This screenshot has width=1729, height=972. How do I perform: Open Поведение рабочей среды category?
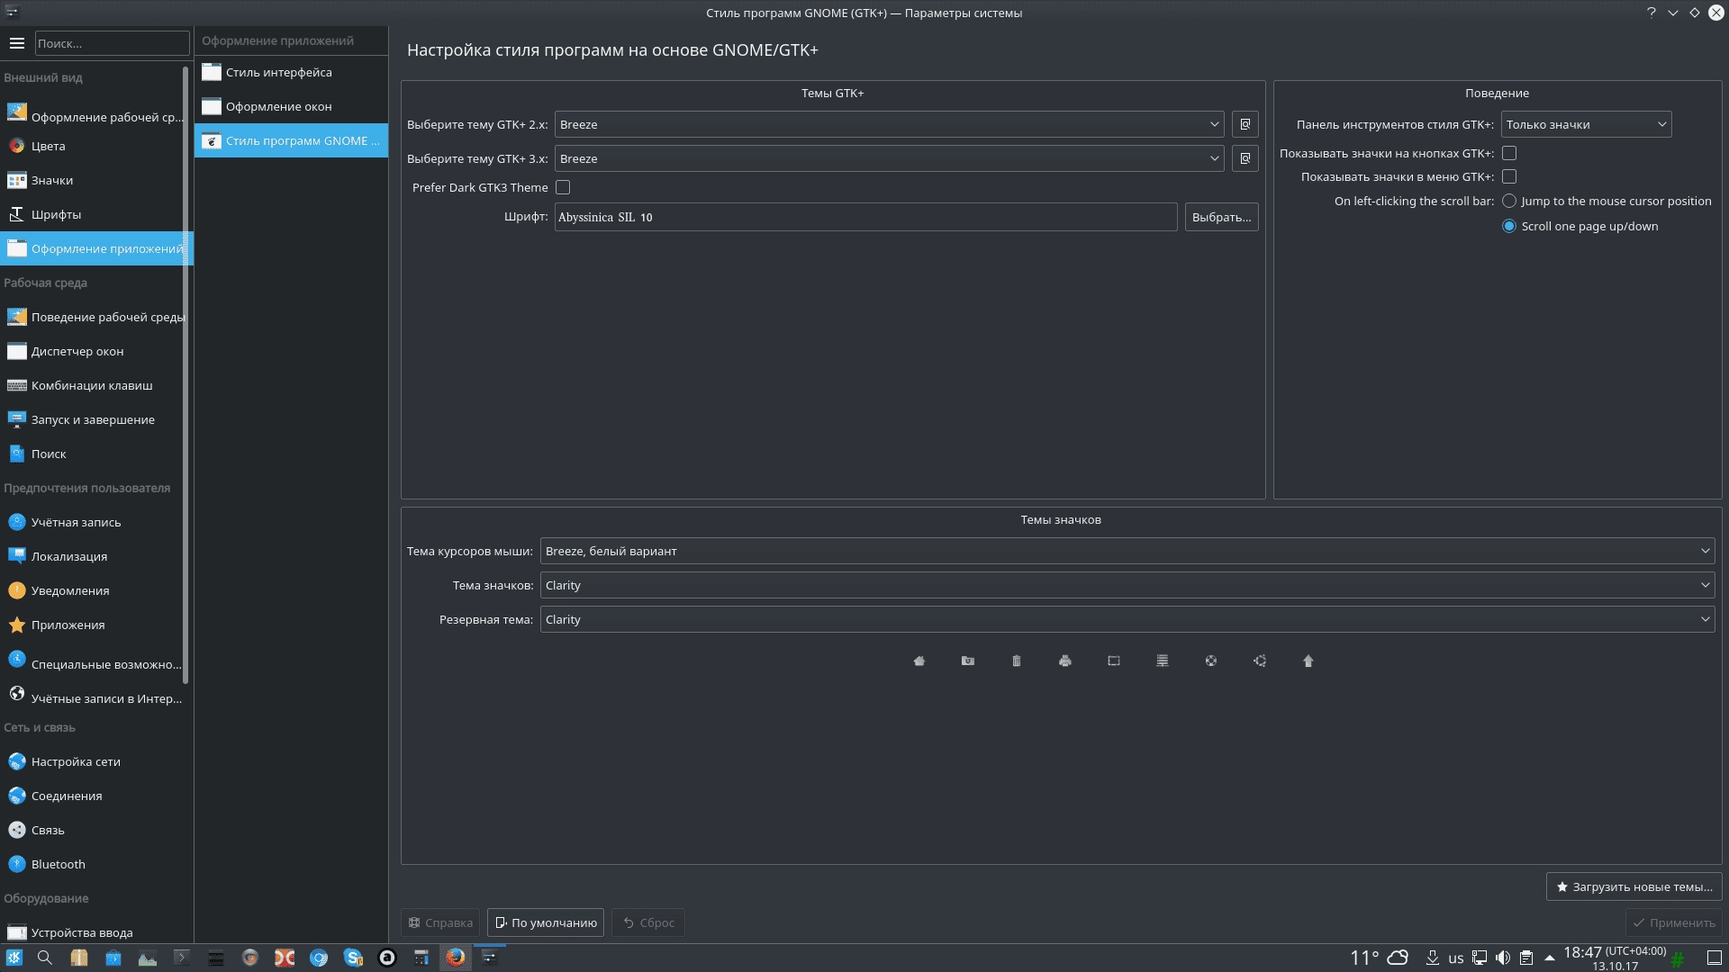96,317
